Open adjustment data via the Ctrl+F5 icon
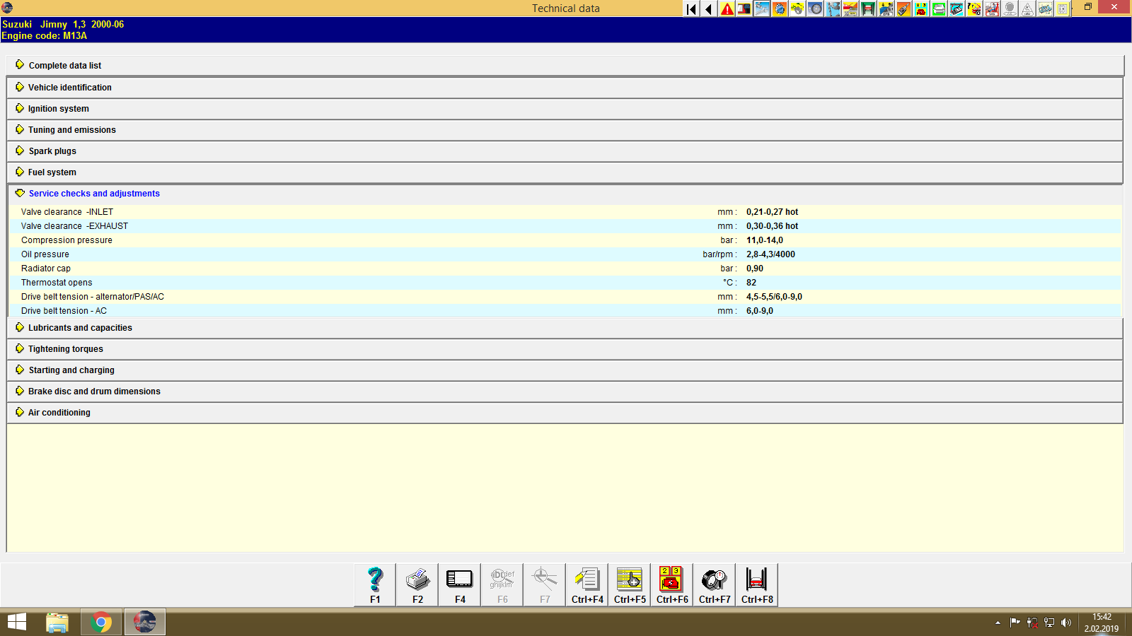The width and height of the screenshot is (1132, 636). pos(629,584)
